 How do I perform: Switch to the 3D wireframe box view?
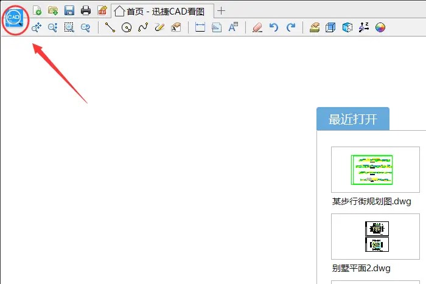point(330,27)
